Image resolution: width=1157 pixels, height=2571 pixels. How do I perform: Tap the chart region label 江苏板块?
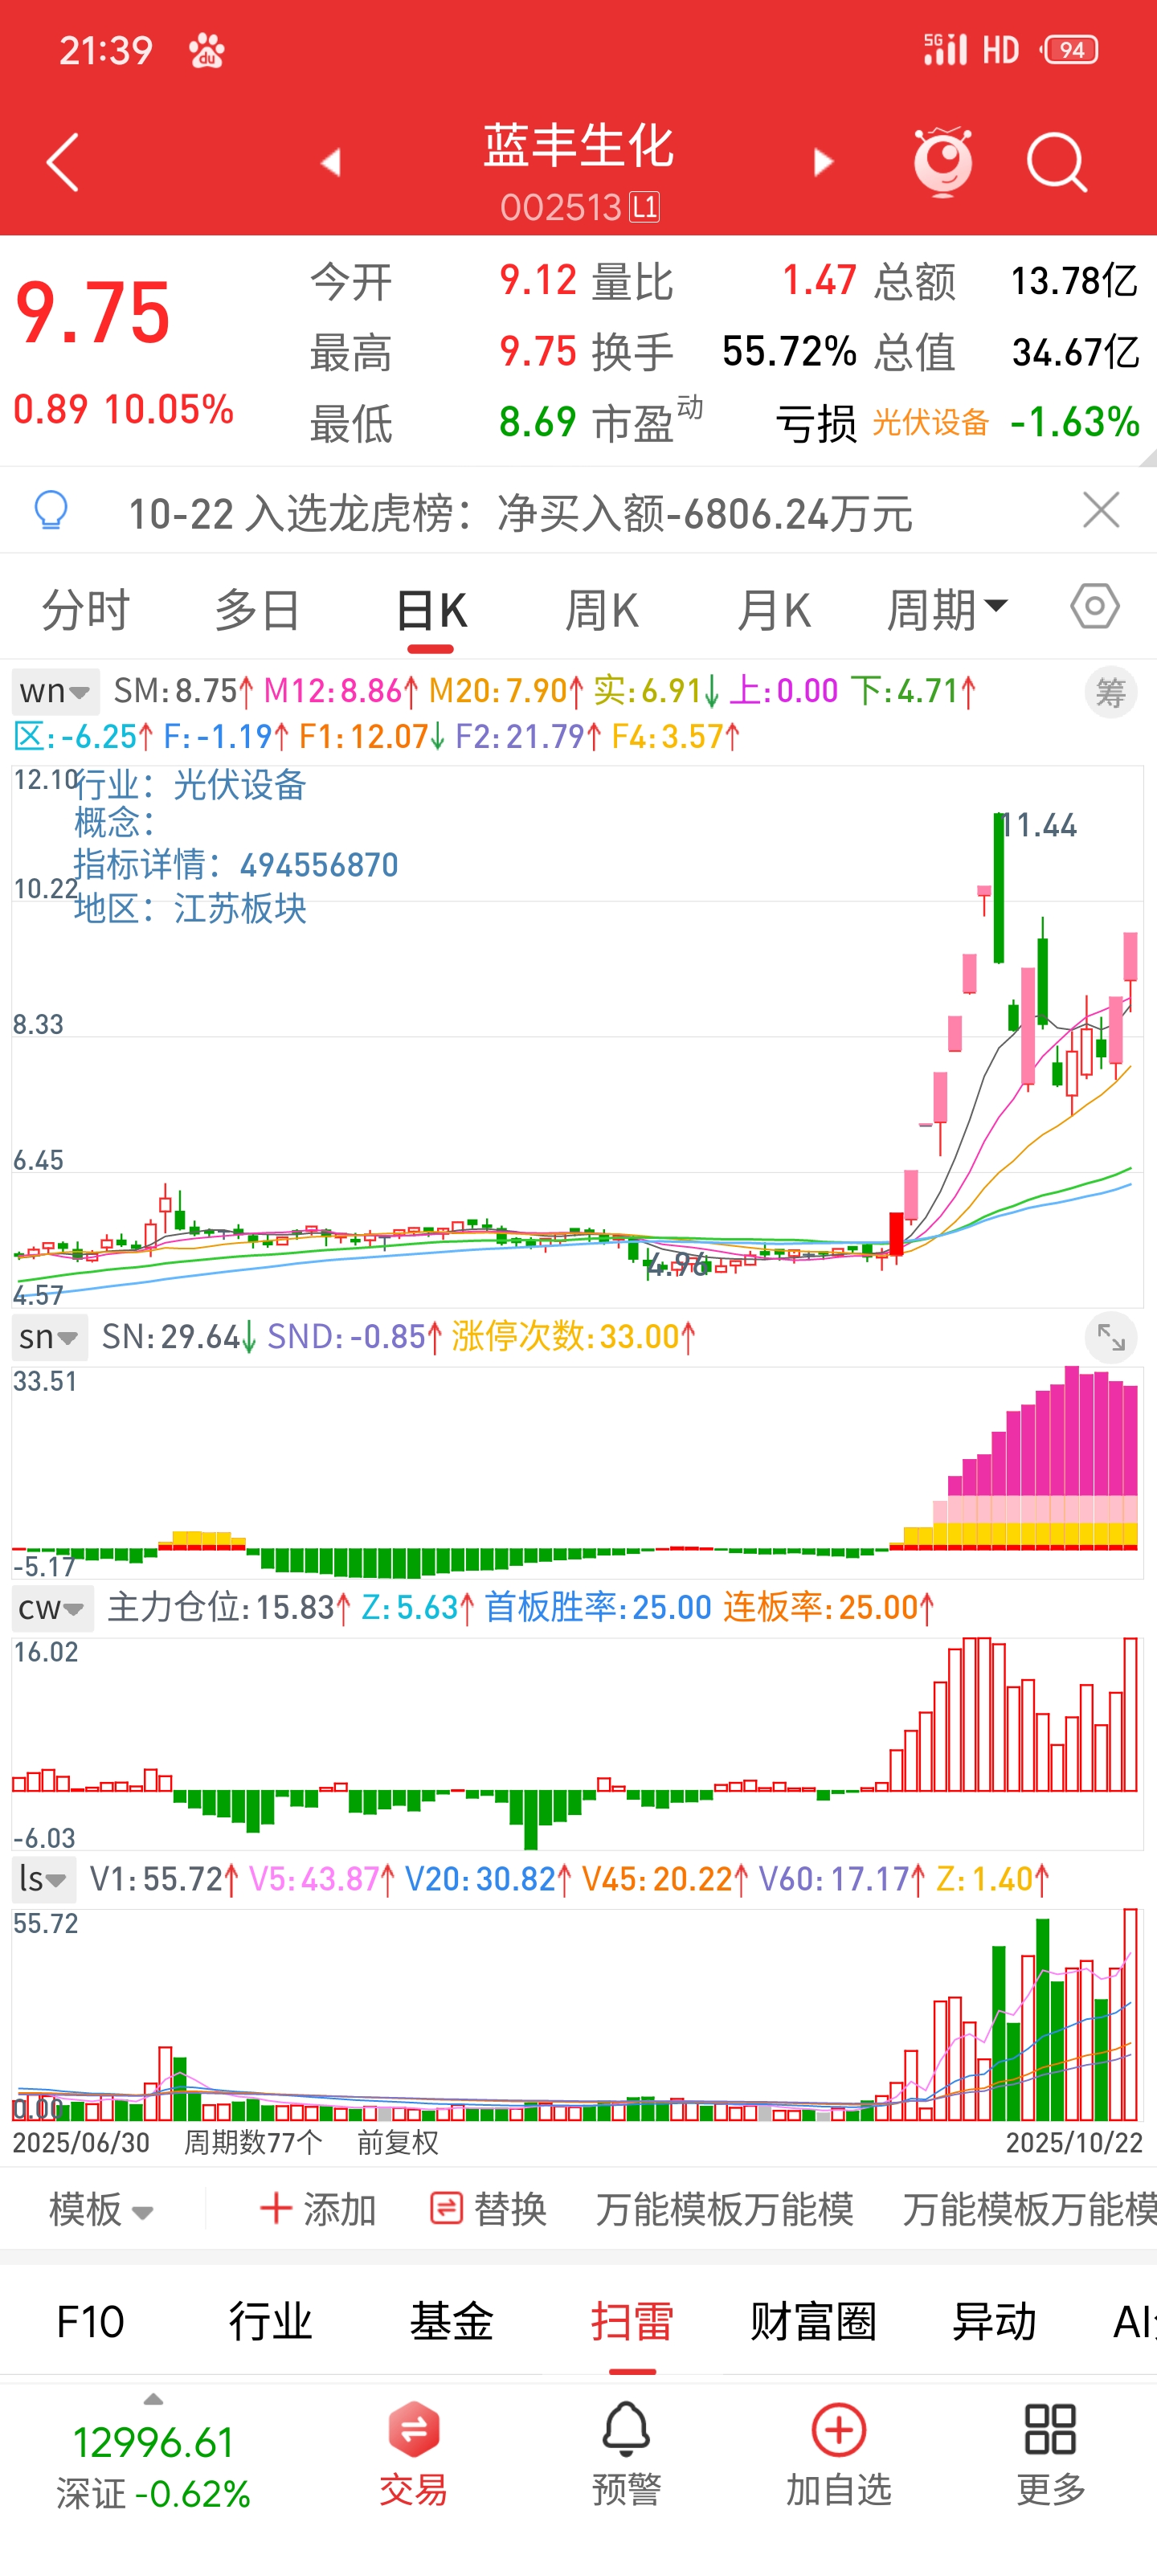[x=240, y=908]
